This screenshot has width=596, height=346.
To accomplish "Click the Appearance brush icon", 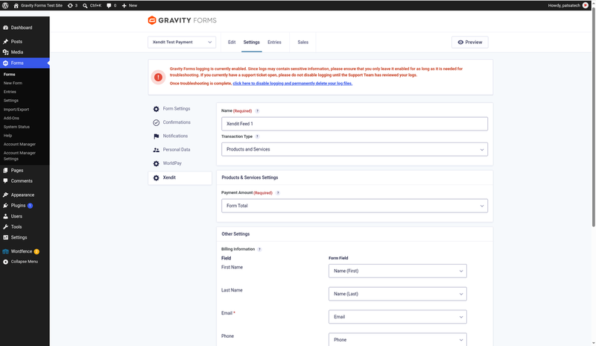I will click(6, 195).
